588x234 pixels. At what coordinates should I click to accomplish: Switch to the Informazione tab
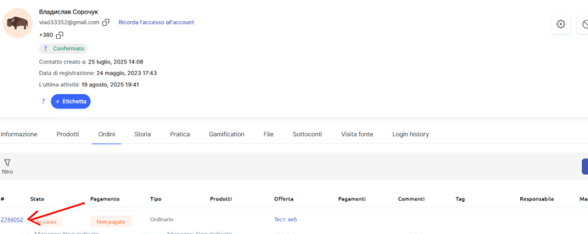coord(19,134)
